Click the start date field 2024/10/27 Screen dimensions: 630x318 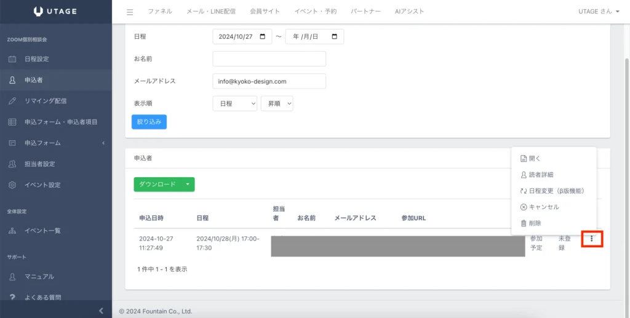(x=242, y=36)
